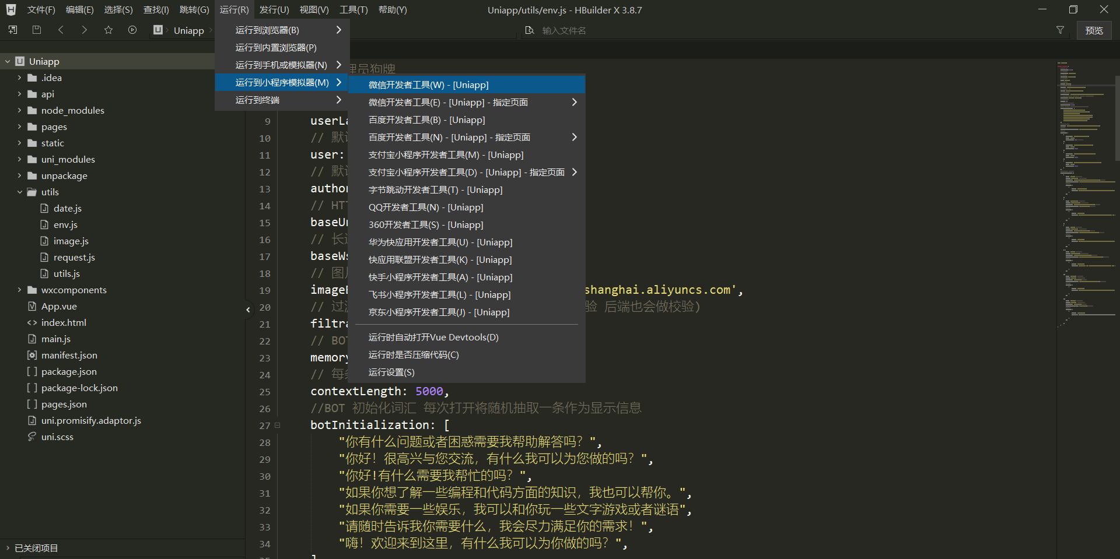This screenshot has width=1120, height=559.
Task: Collapse the utils folder
Action: [x=19, y=192]
